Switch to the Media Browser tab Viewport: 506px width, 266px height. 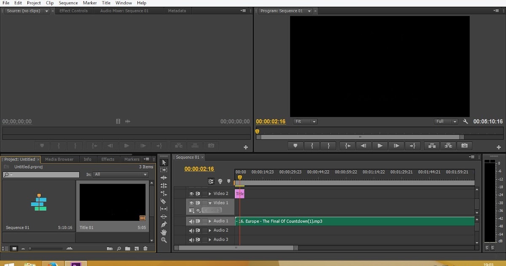click(x=59, y=159)
